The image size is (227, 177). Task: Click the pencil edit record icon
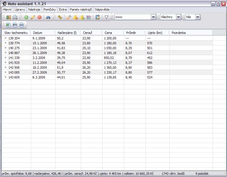click(33, 17)
